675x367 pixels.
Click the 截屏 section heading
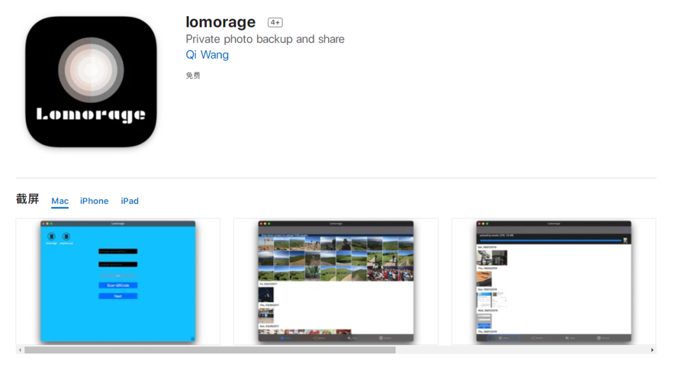coord(27,199)
